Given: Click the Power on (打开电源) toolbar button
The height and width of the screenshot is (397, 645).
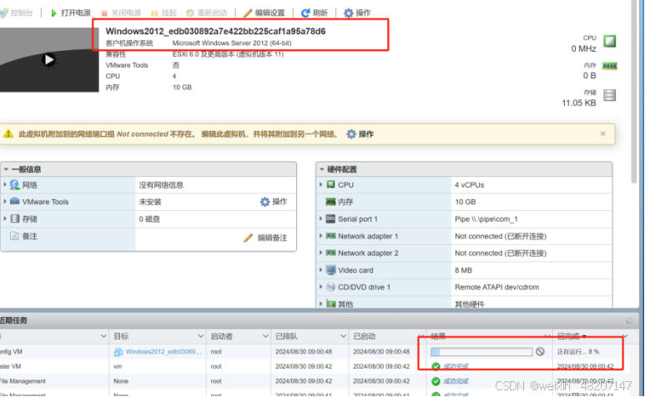Looking at the screenshot, I should [71, 13].
